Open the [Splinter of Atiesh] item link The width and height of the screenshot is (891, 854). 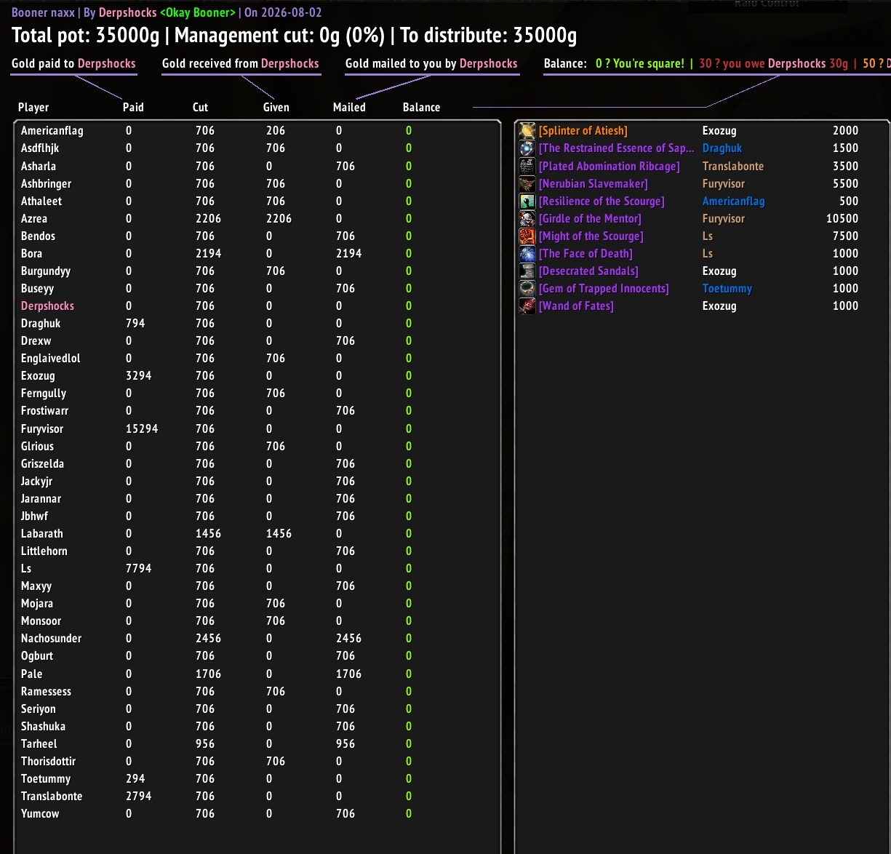[x=583, y=131]
